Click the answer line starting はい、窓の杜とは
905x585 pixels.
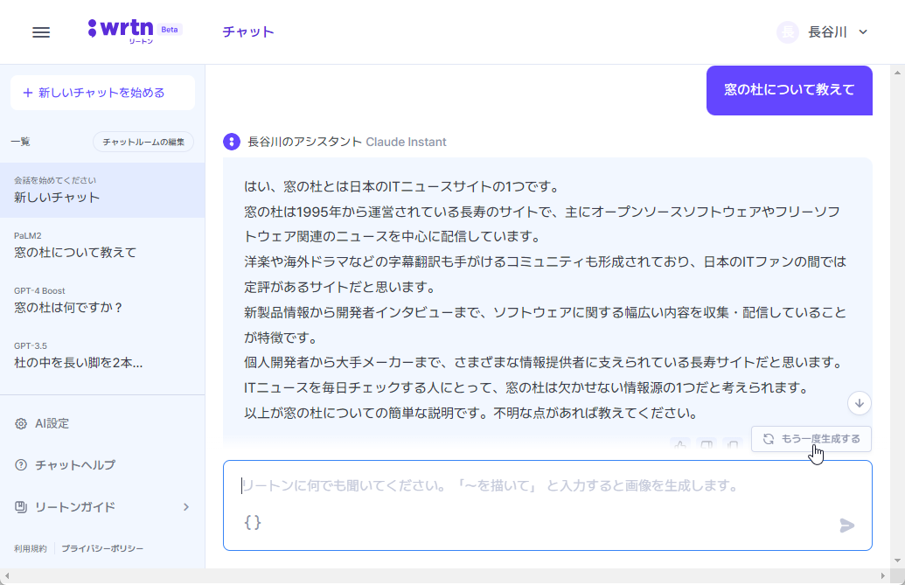(401, 186)
